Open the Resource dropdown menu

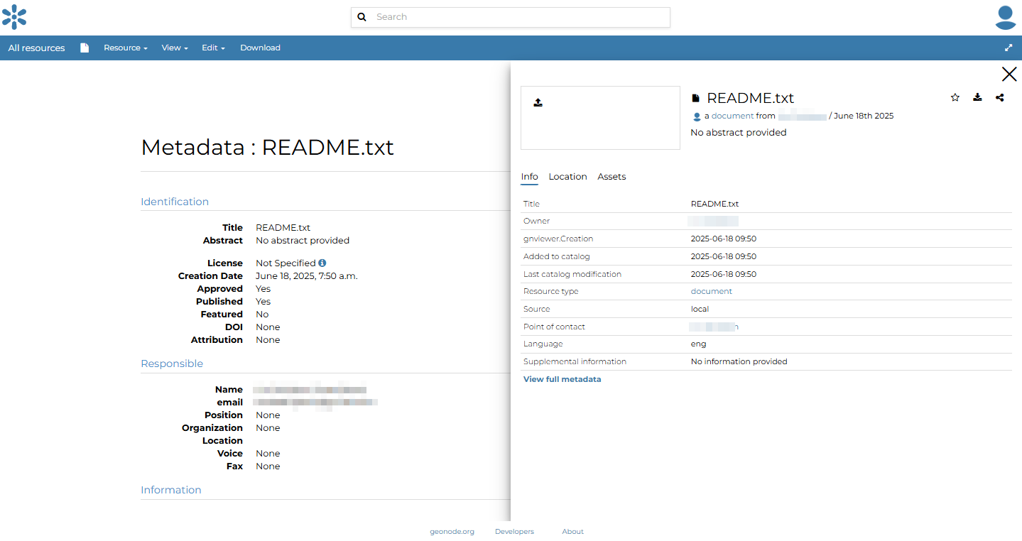click(126, 48)
